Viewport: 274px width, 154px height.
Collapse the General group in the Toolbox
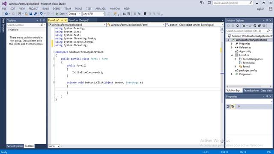[x=9, y=30]
